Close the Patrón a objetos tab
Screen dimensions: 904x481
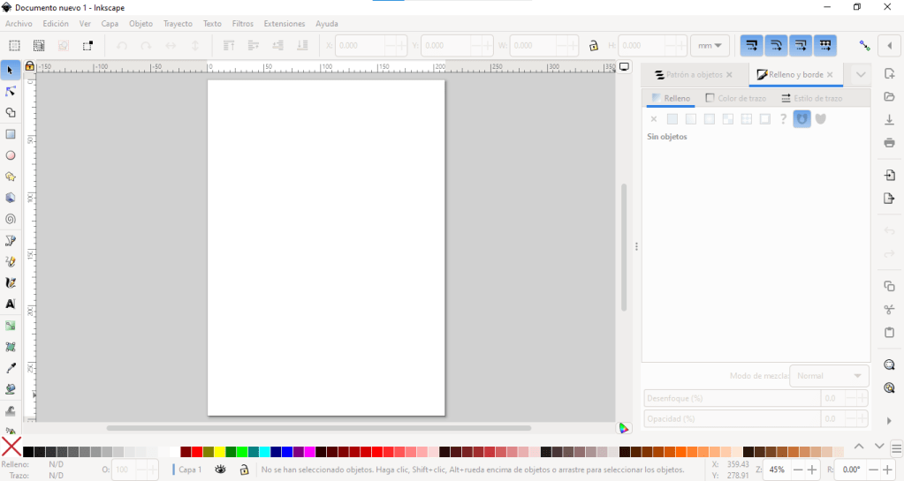tap(729, 75)
